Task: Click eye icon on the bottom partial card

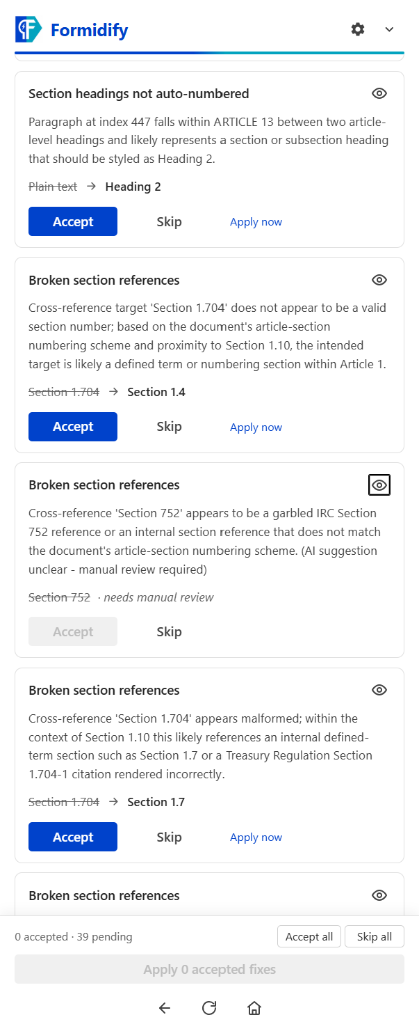Action: 379,895
